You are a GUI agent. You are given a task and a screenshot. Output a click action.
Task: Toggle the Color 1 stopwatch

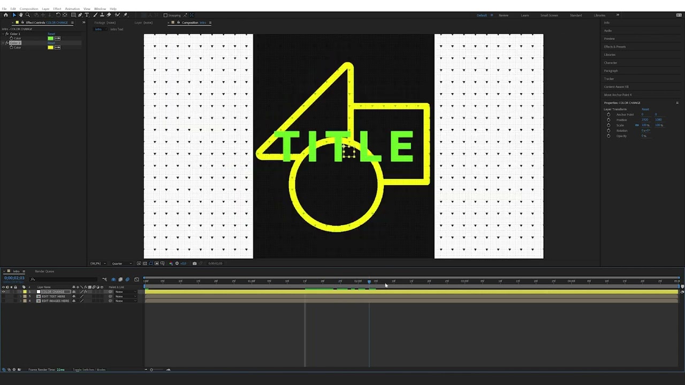[11, 38]
